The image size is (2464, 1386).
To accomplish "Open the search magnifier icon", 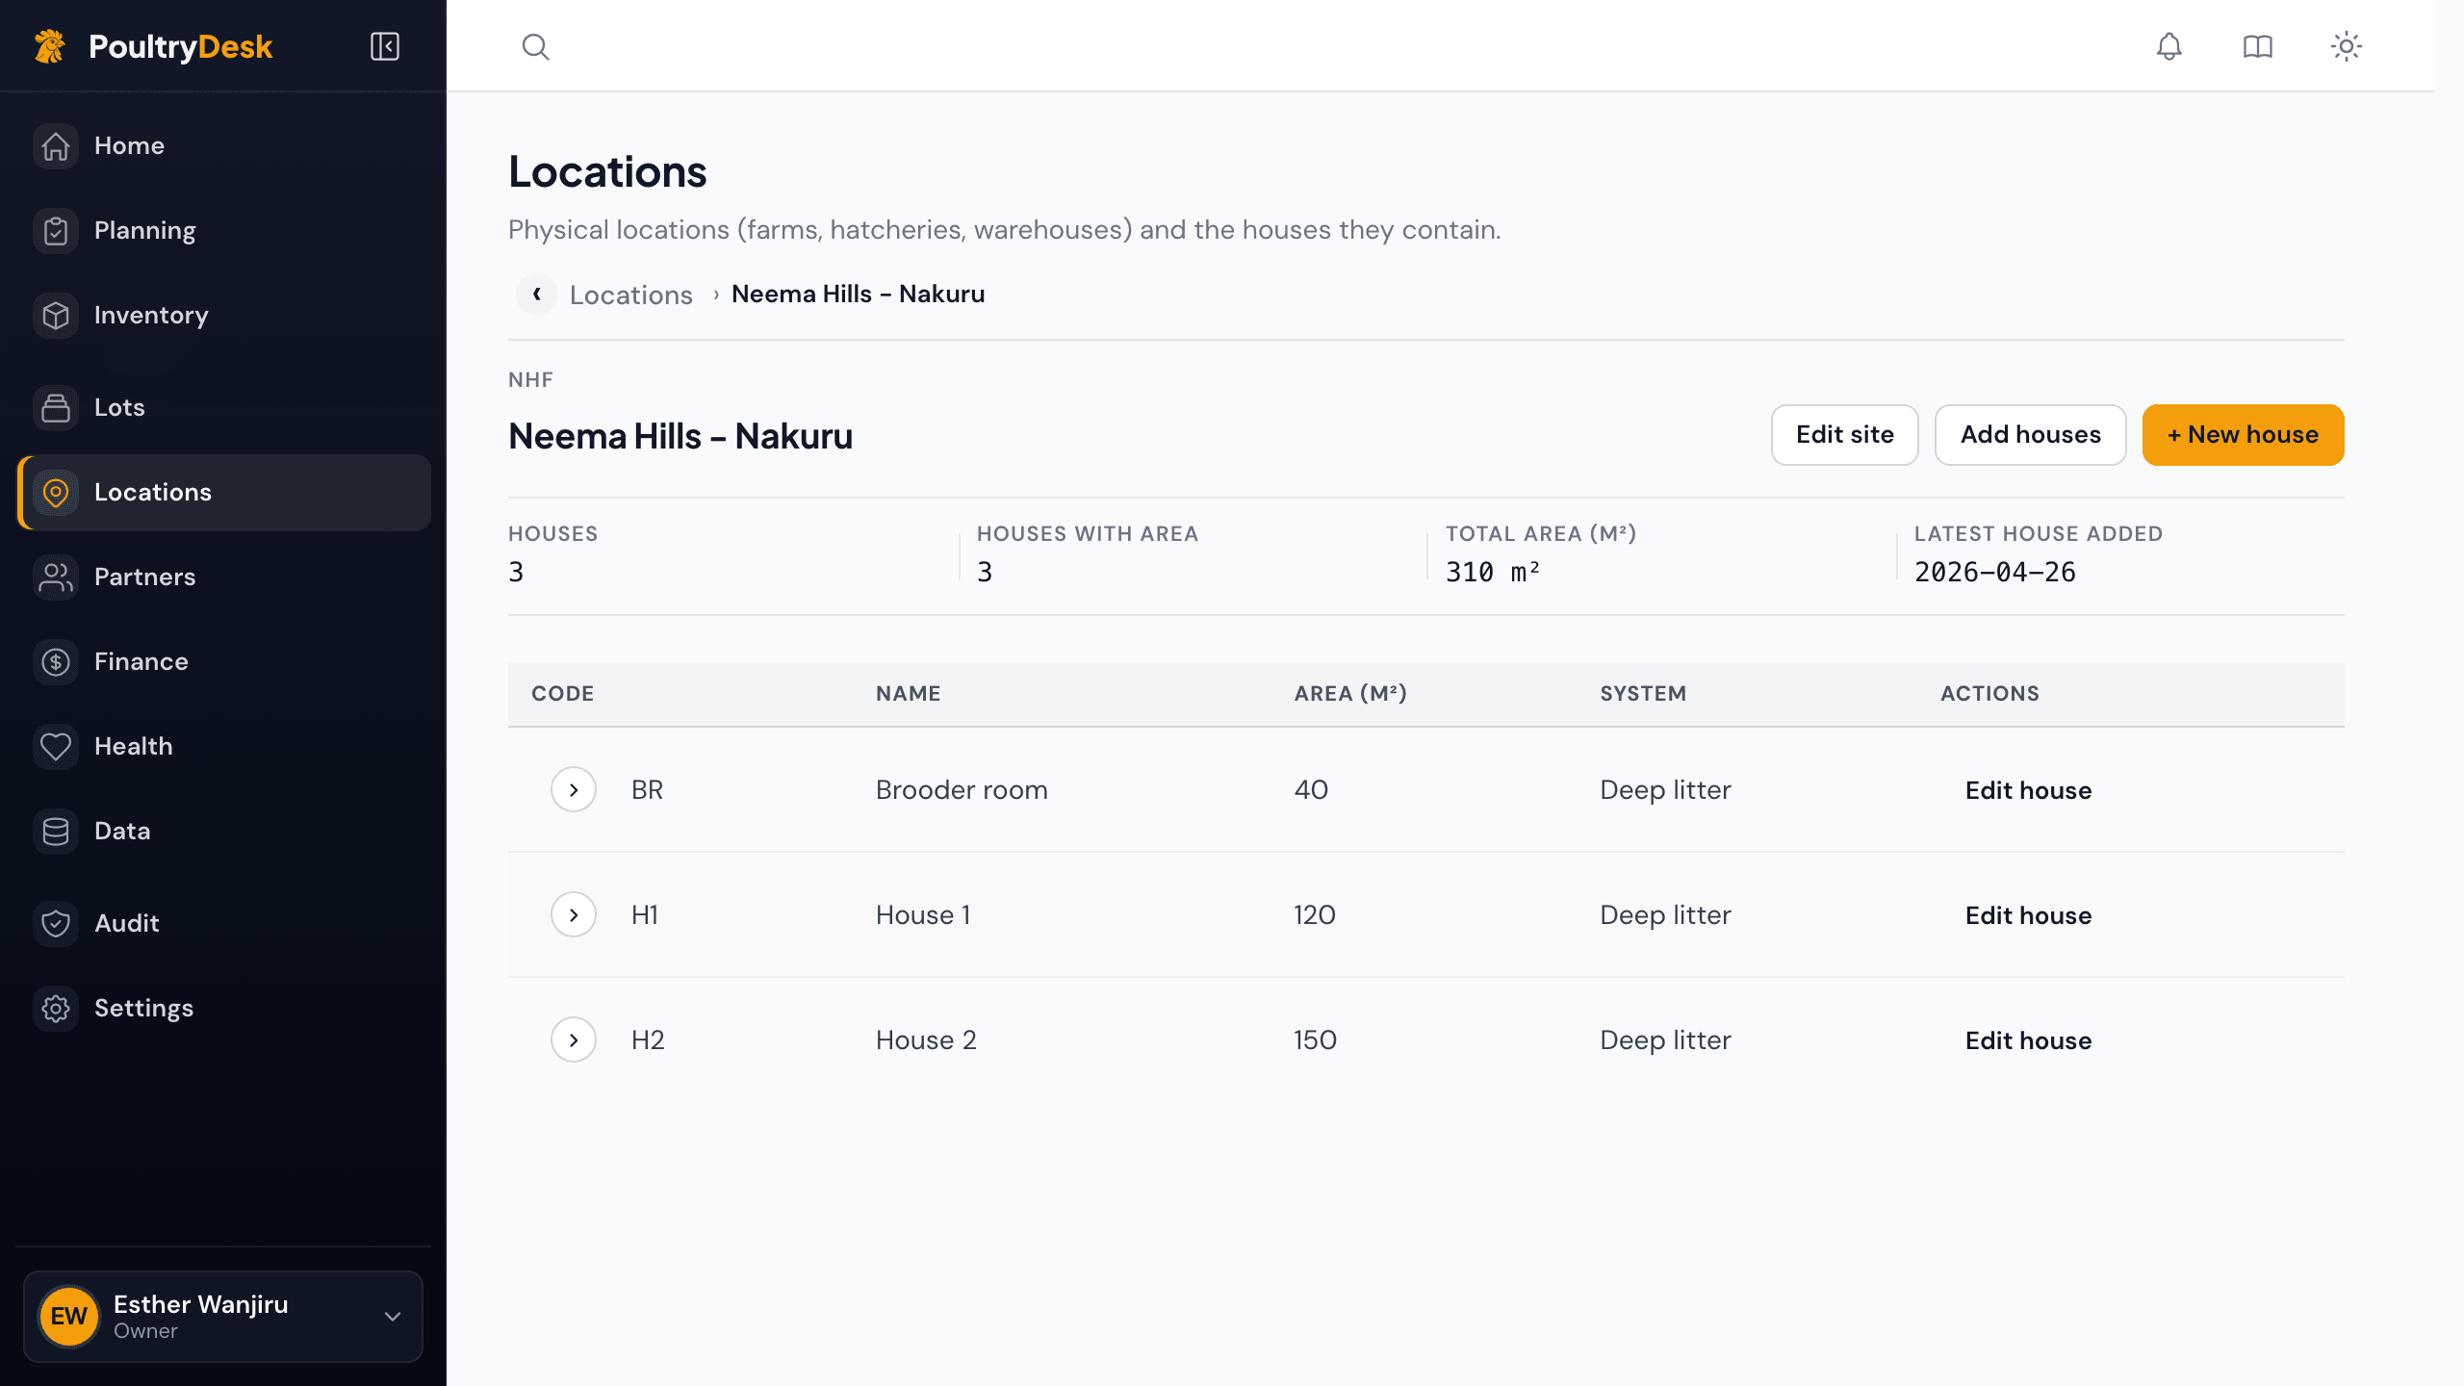I will (535, 46).
